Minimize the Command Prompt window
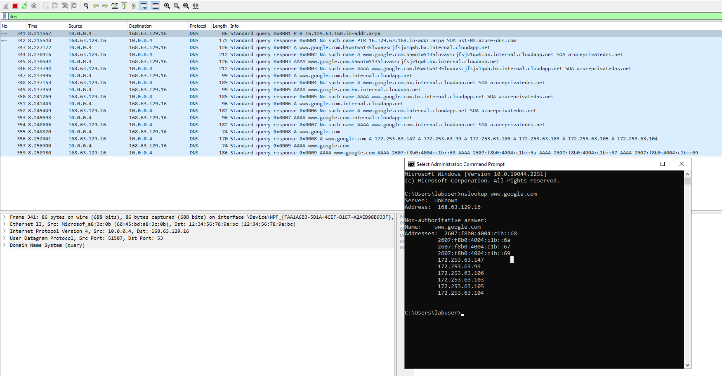This screenshot has width=722, height=376. point(644,164)
